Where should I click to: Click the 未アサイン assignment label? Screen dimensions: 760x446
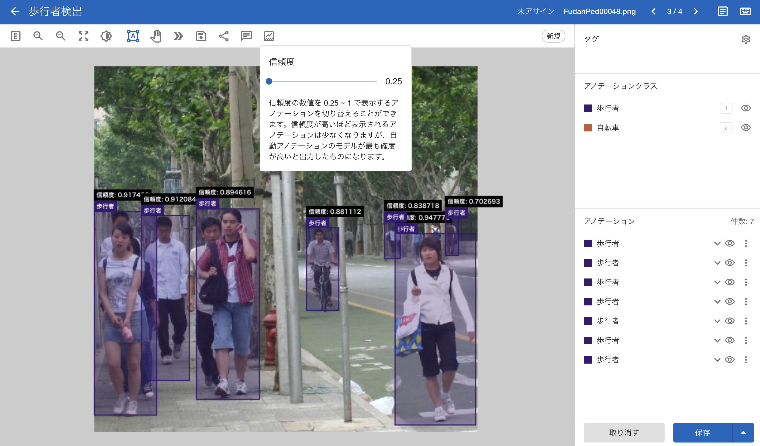536,12
